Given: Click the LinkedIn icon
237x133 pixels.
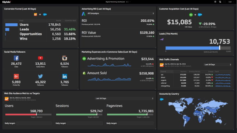Looking at the screenshot, I should (65, 76).
